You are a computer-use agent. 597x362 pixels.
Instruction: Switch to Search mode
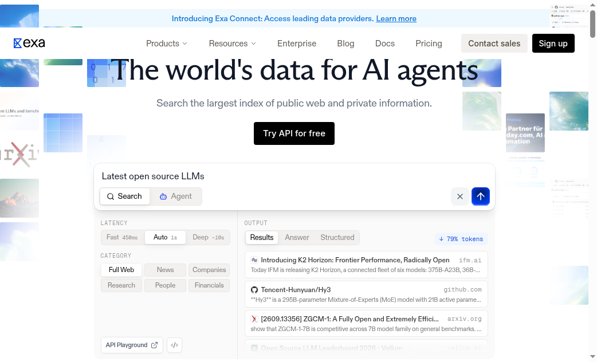click(x=124, y=196)
